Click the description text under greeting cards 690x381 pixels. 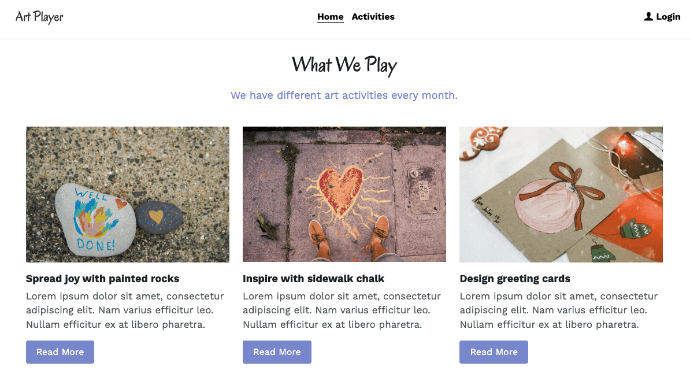tap(558, 310)
